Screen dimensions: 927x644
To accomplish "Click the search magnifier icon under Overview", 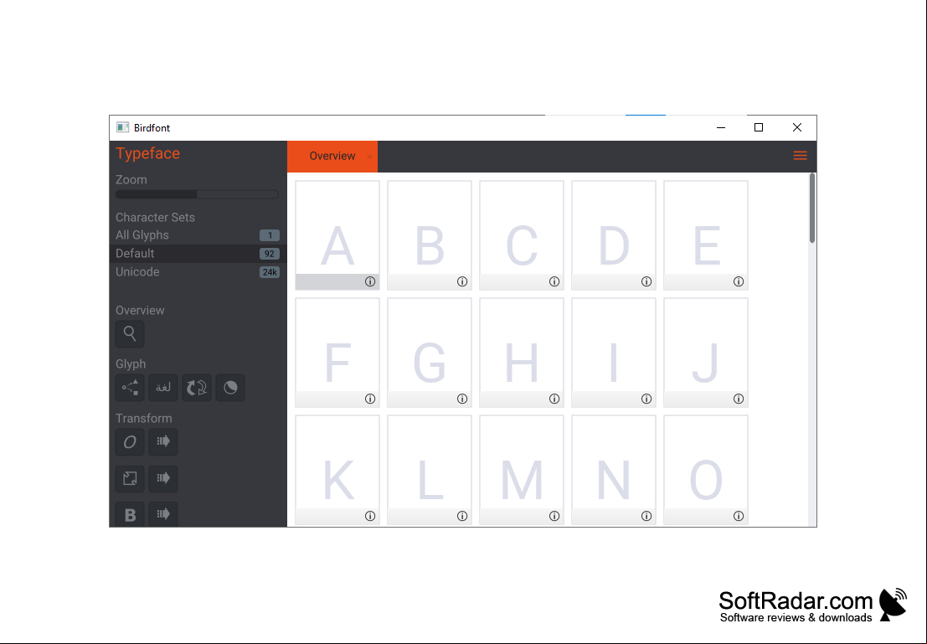I will click(x=130, y=333).
